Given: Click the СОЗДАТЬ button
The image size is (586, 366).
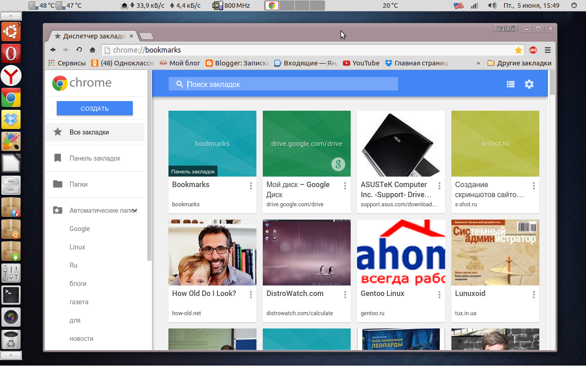Looking at the screenshot, I should pyautogui.click(x=95, y=108).
